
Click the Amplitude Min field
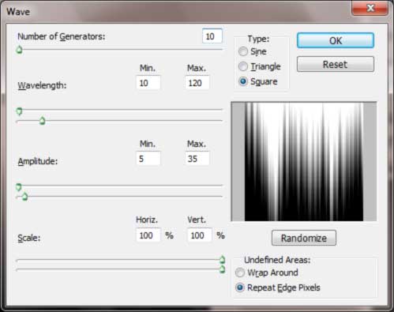coord(148,159)
